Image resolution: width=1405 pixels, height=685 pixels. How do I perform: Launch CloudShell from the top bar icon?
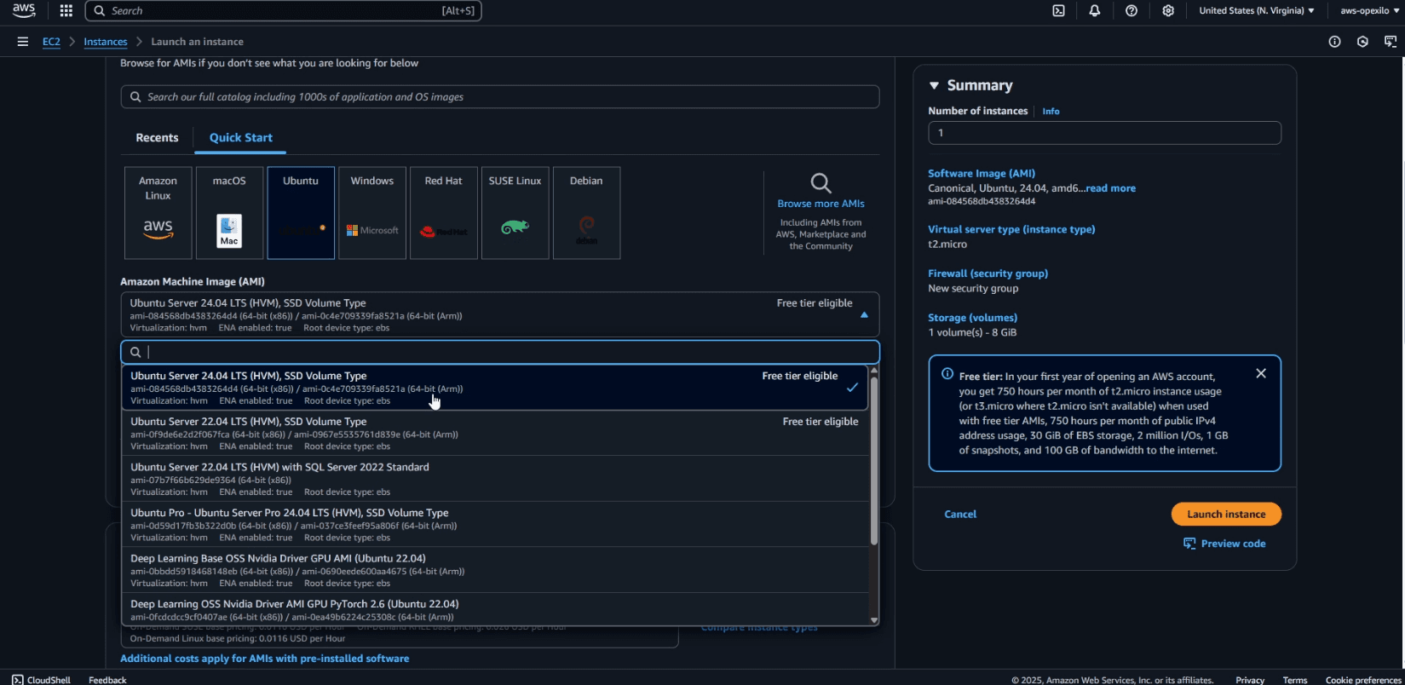[x=1058, y=11]
